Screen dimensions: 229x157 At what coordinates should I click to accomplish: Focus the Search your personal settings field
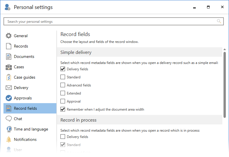click(110, 22)
